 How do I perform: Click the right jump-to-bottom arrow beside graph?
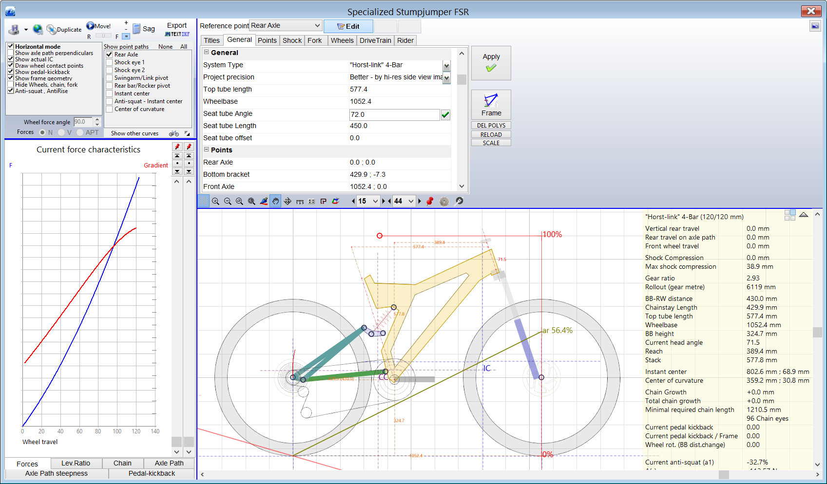[189, 171]
